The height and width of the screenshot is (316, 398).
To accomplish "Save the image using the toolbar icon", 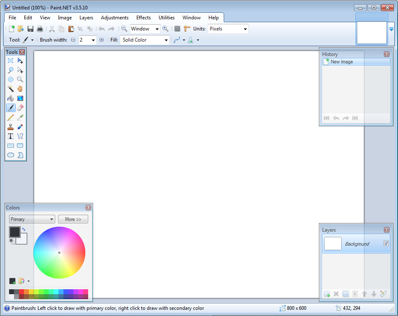I will (x=30, y=28).
